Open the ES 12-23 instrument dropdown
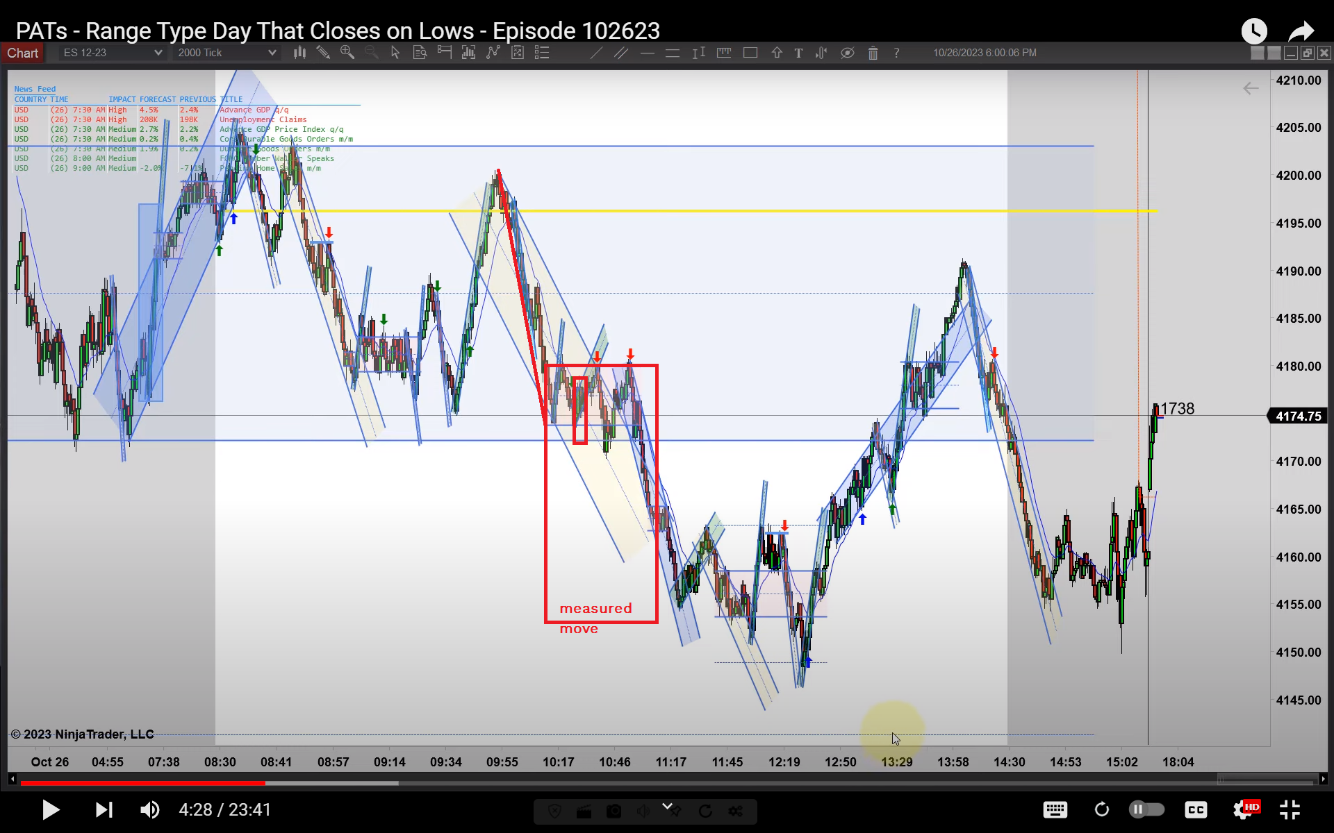 point(113,53)
